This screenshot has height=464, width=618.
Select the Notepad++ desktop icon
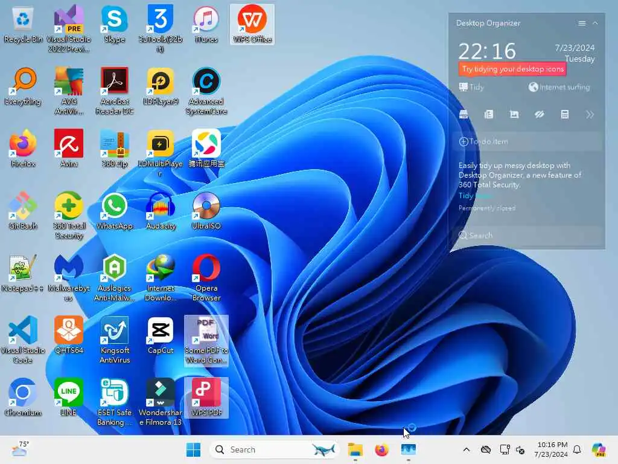[x=23, y=274]
